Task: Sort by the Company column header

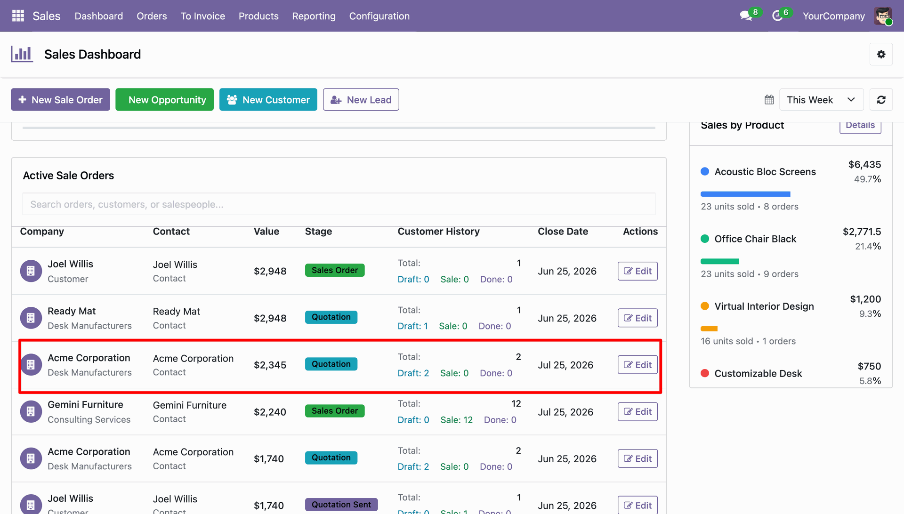Action: (42, 232)
